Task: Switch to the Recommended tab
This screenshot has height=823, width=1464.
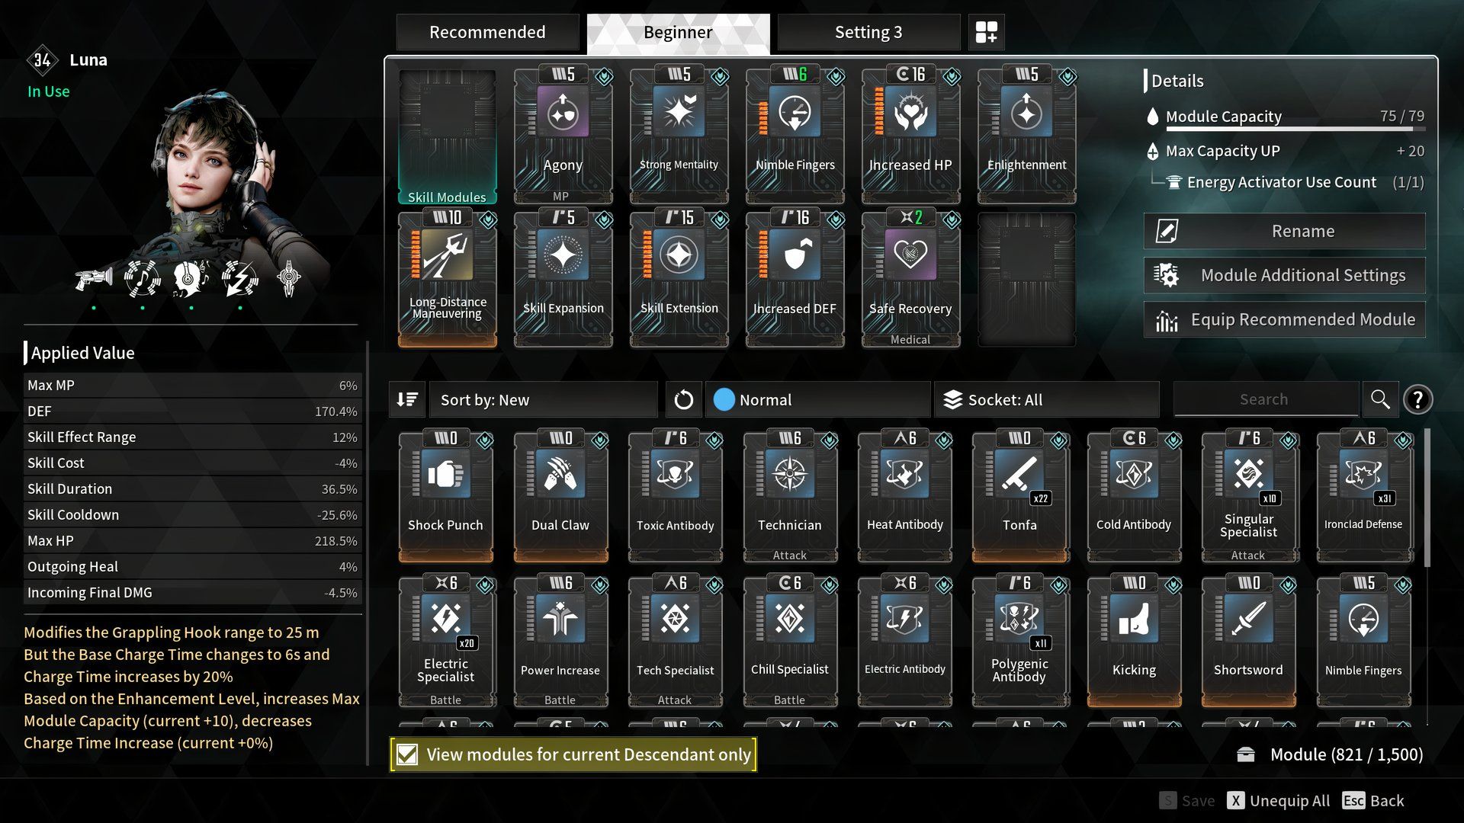Action: 486,30
